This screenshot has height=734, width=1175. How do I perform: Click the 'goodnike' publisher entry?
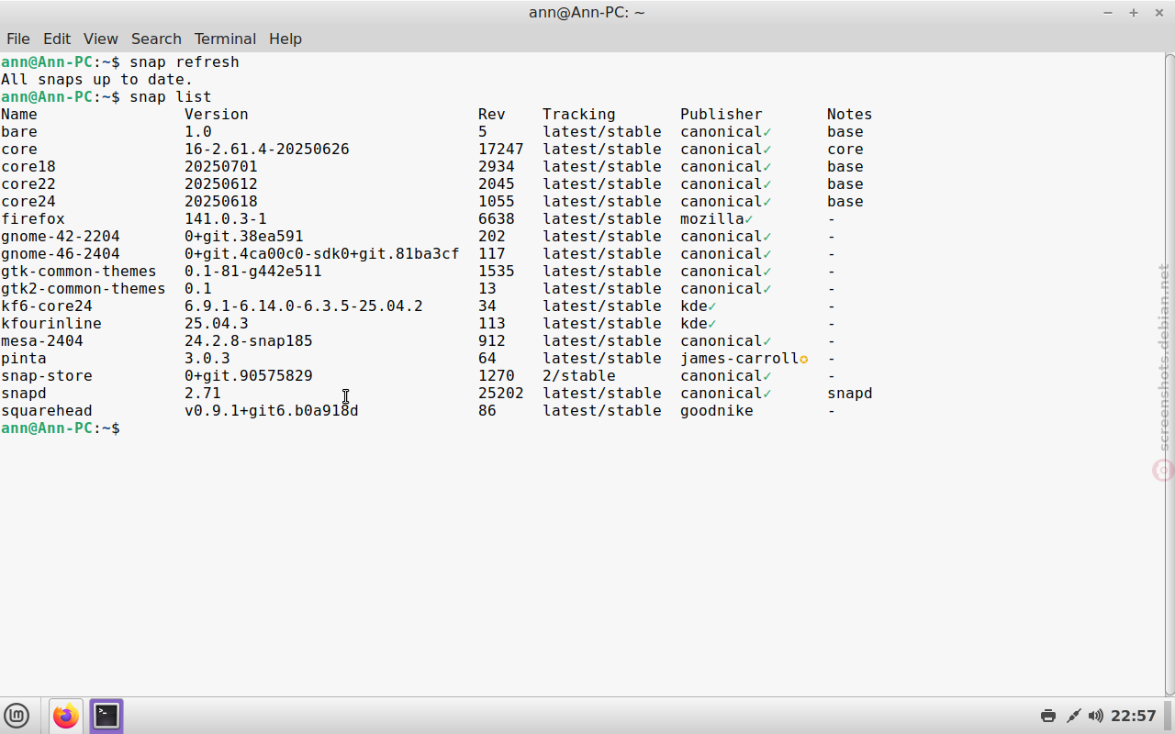coord(717,410)
